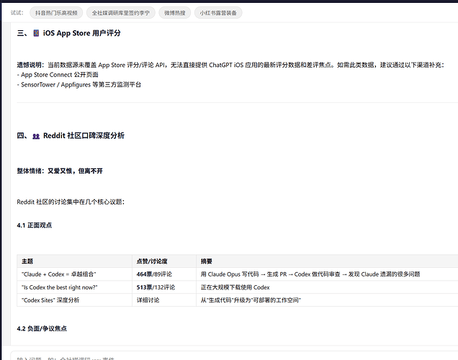Click the bold text '整体情绪：又爱又恨，但离不开'
The height and width of the screenshot is (360, 458).
click(60, 171)
